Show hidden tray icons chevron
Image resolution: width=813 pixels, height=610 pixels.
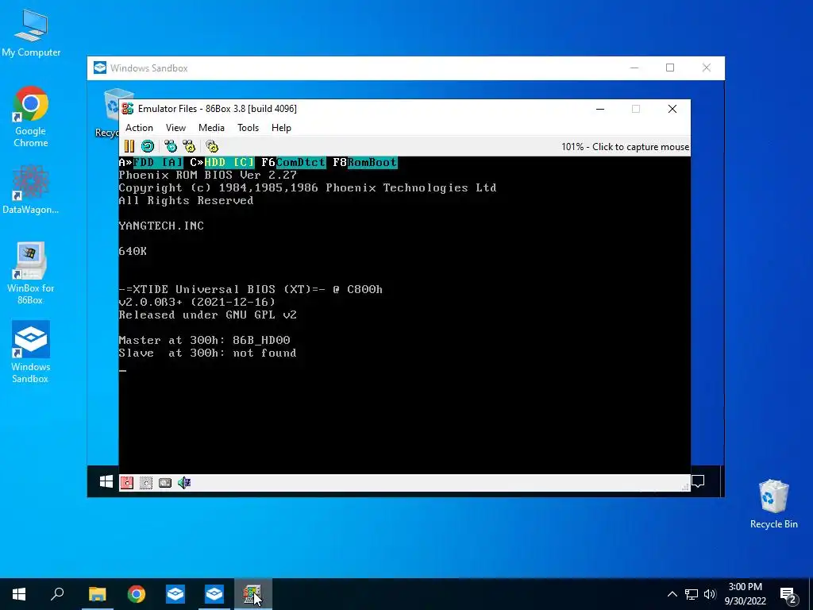(x=672, y=594)
